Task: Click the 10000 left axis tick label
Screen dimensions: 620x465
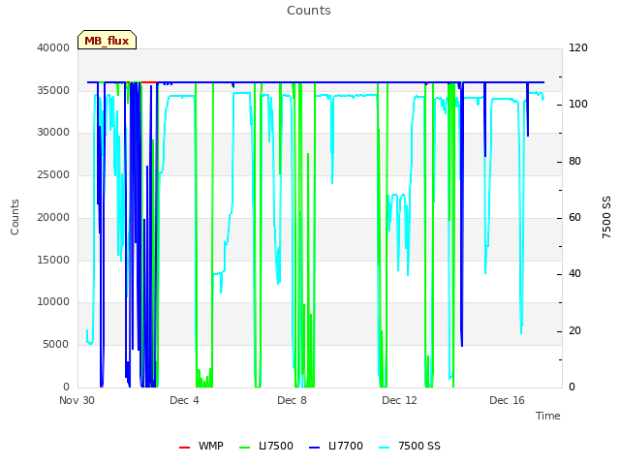Action: click(x=53, y=301)
